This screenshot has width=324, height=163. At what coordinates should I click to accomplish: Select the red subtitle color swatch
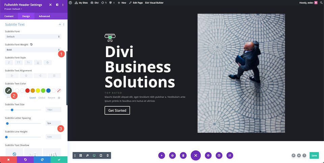pyautogui.click(x=27, y=91)
